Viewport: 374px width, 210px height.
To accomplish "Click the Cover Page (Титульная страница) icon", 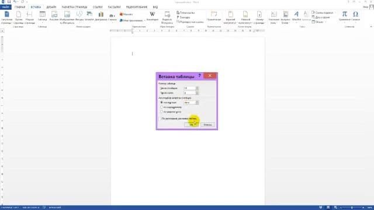I will point(6,14).
